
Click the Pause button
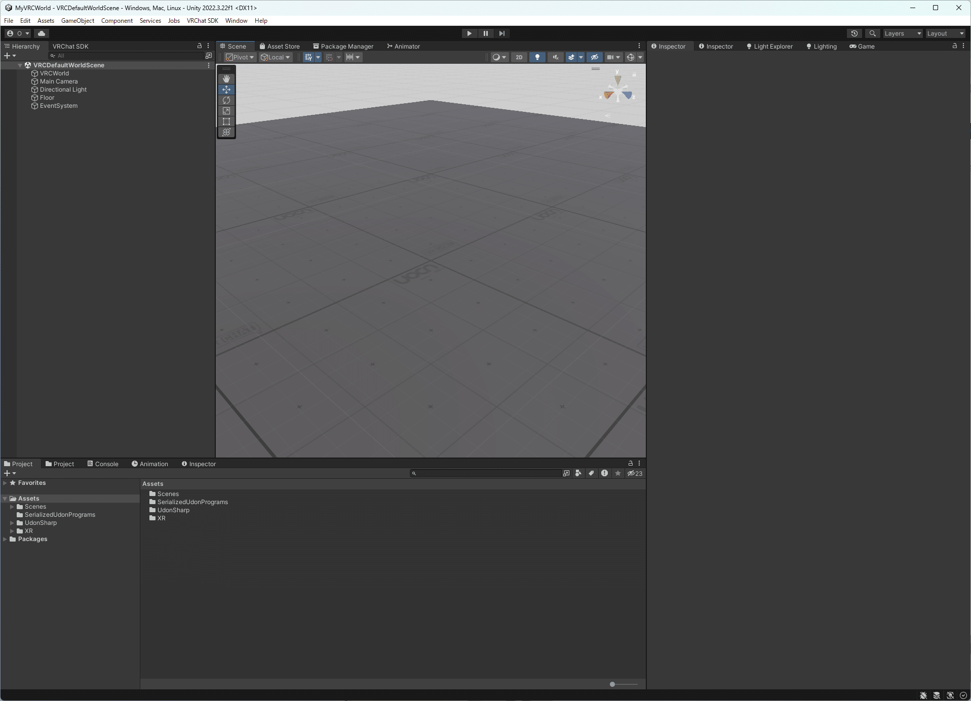(486, 33)
